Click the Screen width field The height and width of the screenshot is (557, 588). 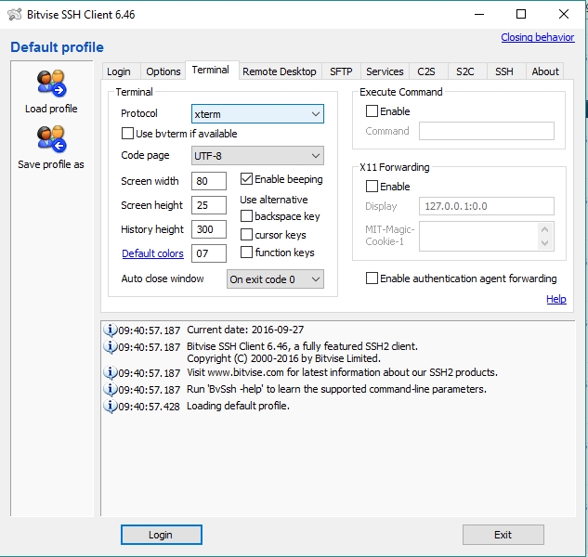[209, 181]
